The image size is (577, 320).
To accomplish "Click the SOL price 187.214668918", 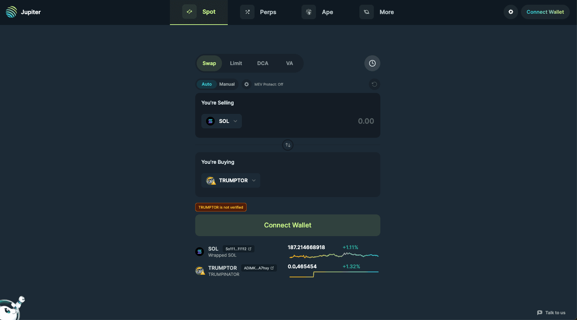I will pyautogui.click(x=306, y=247).
